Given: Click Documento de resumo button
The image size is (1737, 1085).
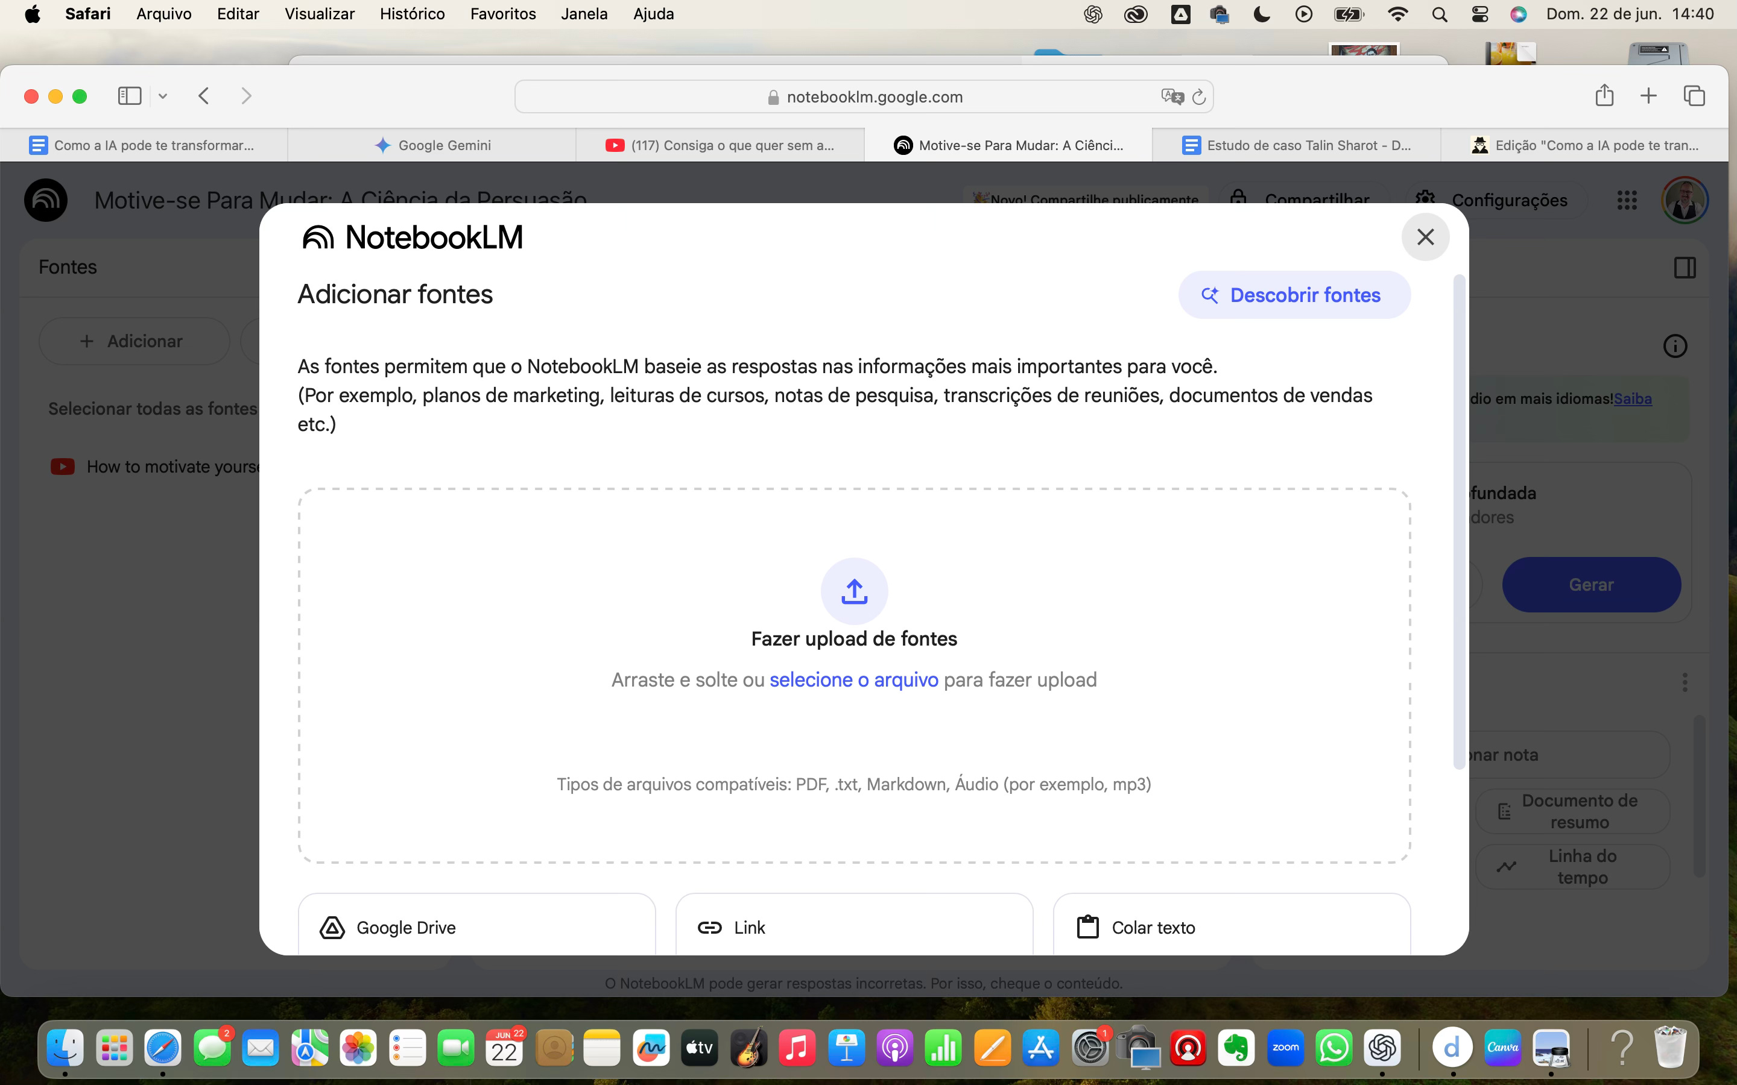Looking at the screenshot, I should [1572, 811].
